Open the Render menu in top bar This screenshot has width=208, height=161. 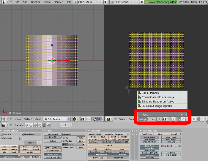[58, 2]
